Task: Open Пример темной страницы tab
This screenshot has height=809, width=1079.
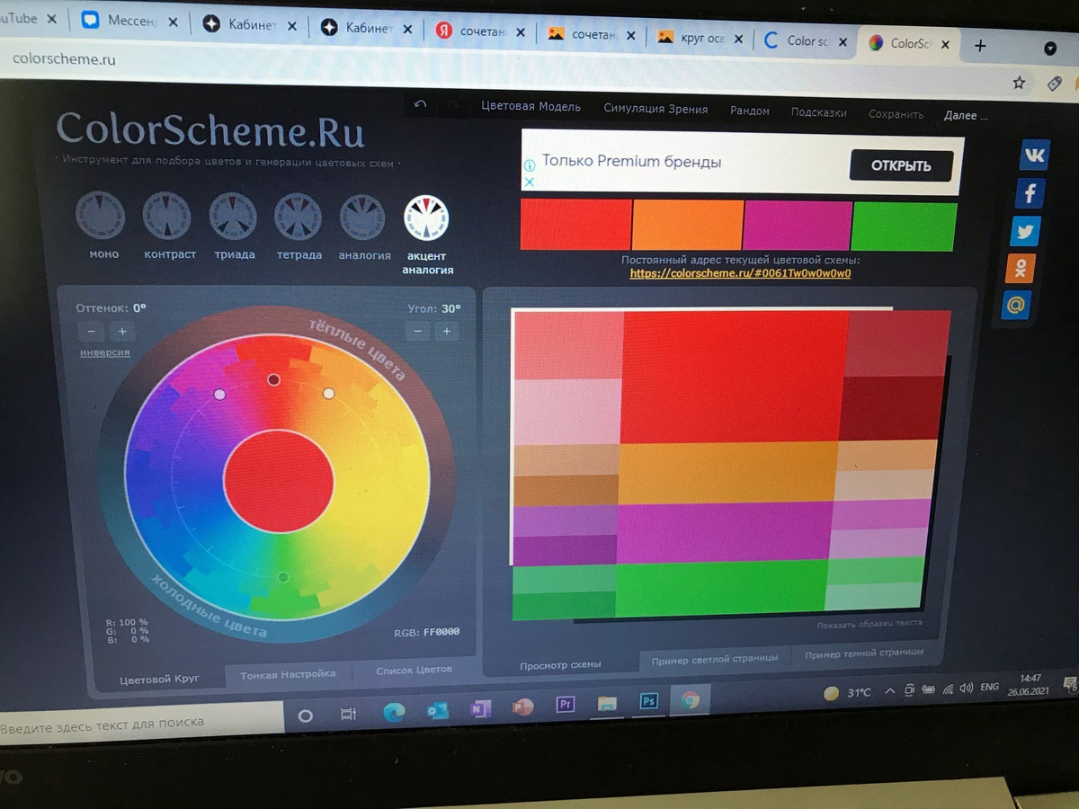Action: click(864, 653)
